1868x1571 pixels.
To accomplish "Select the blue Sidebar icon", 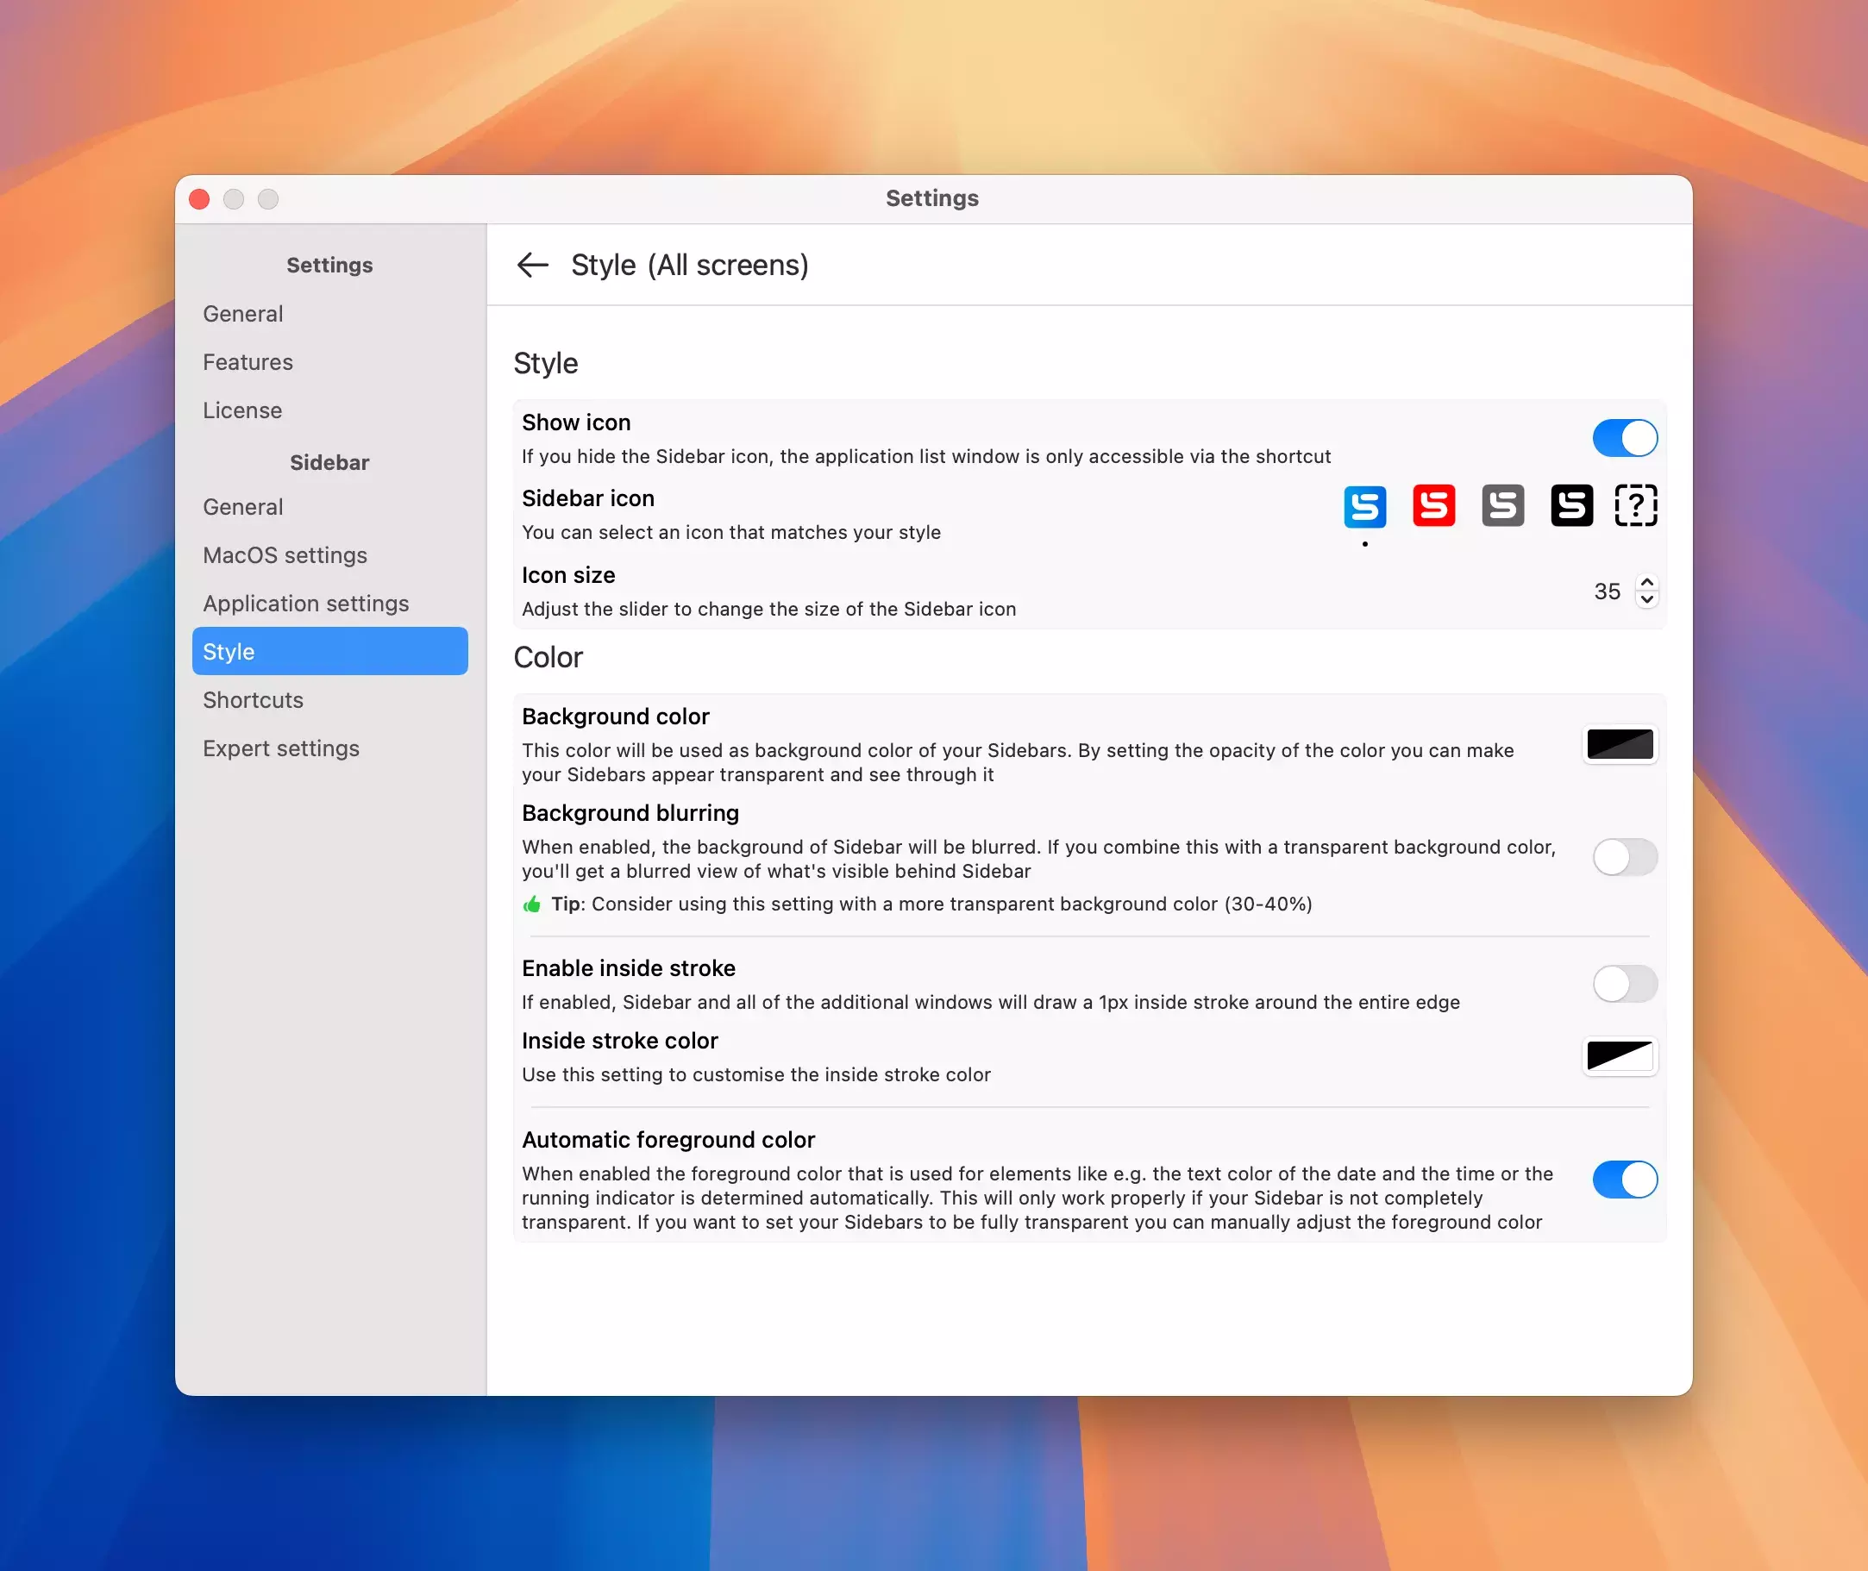I will point(1363,506).
